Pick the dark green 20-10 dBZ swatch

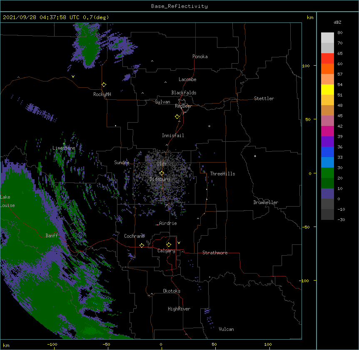coord(327,183)
